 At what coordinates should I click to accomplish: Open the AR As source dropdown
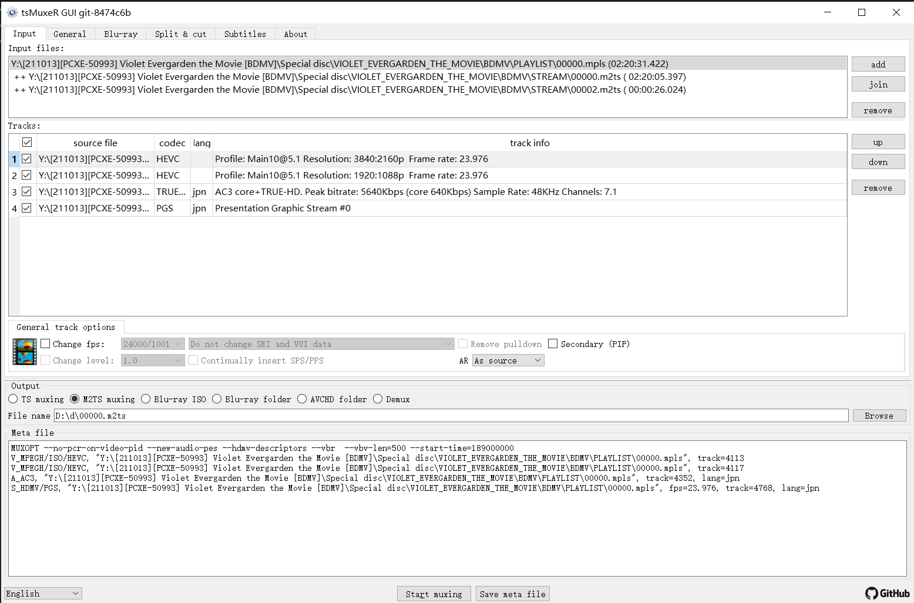pos(508,361)
